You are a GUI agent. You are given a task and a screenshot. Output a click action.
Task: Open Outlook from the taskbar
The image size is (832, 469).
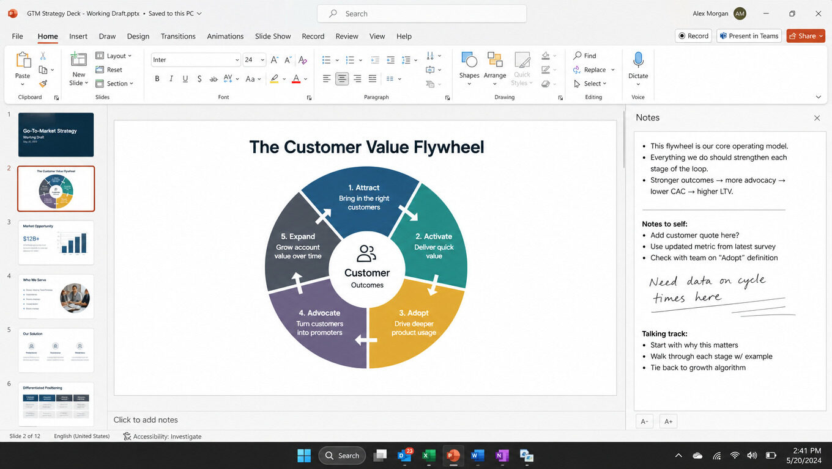[x=405, y=456]
